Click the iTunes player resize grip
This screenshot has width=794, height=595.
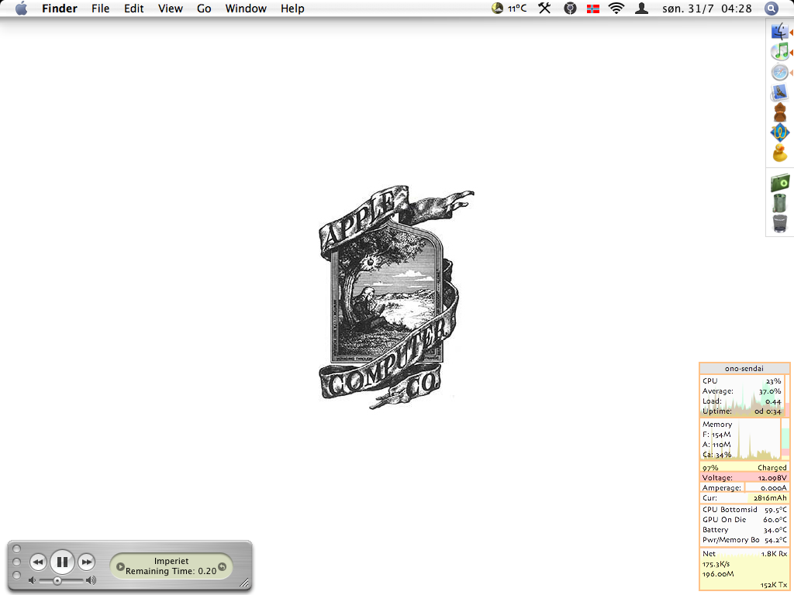245,584
